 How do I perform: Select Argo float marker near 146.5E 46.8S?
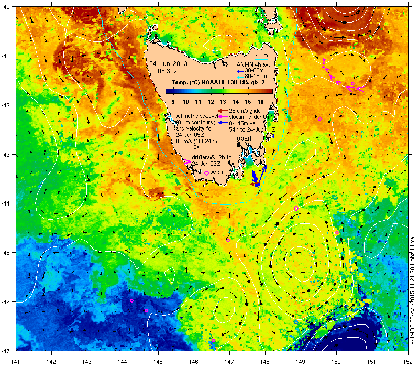coord(214,340)
